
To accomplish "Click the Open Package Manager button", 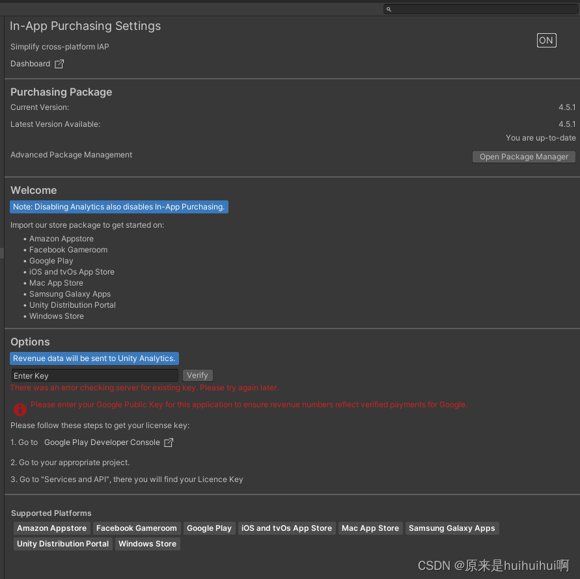I will coord(523,156).
